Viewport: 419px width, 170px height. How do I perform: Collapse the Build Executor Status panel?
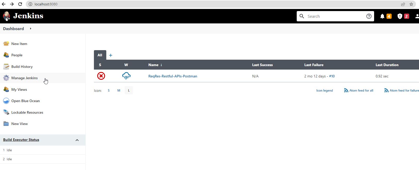tap(77, 140)
